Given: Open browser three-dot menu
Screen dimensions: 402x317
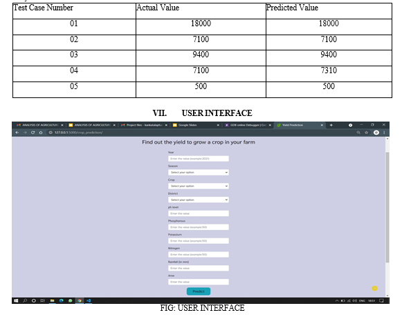Looking at the screenshot, I should pos(384,133).
